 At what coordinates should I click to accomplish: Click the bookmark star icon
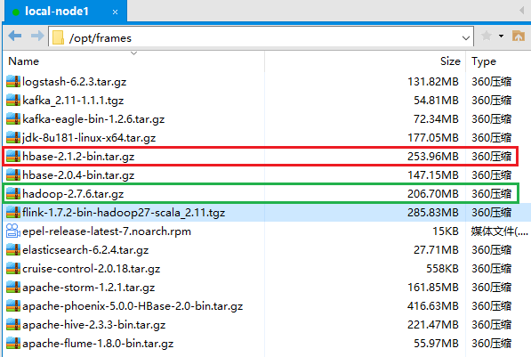[487, 36]
